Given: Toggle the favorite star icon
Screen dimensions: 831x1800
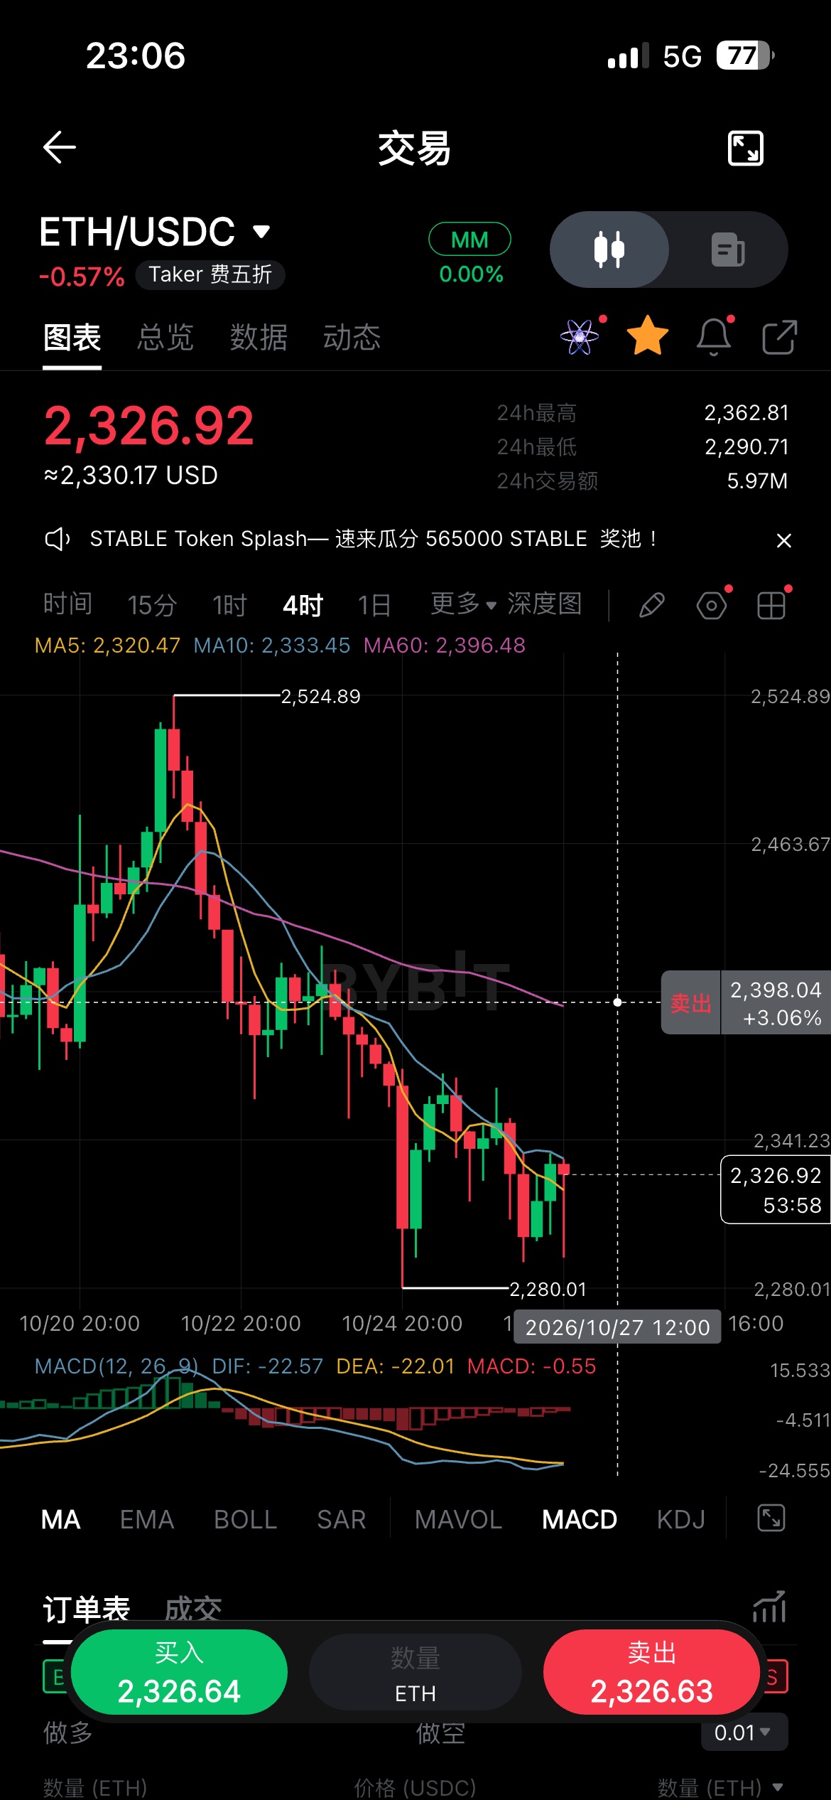Looking at the screenshot, I should click(647, 336).
